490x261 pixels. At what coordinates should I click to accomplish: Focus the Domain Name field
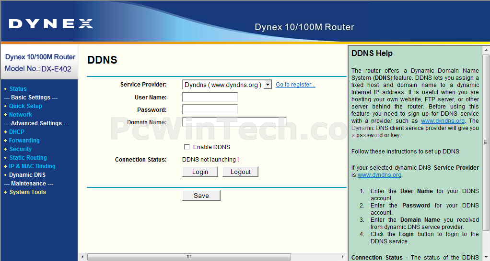tap(234, 122)
